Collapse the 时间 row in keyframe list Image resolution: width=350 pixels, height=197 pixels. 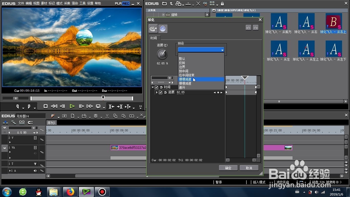pos(153,87)
